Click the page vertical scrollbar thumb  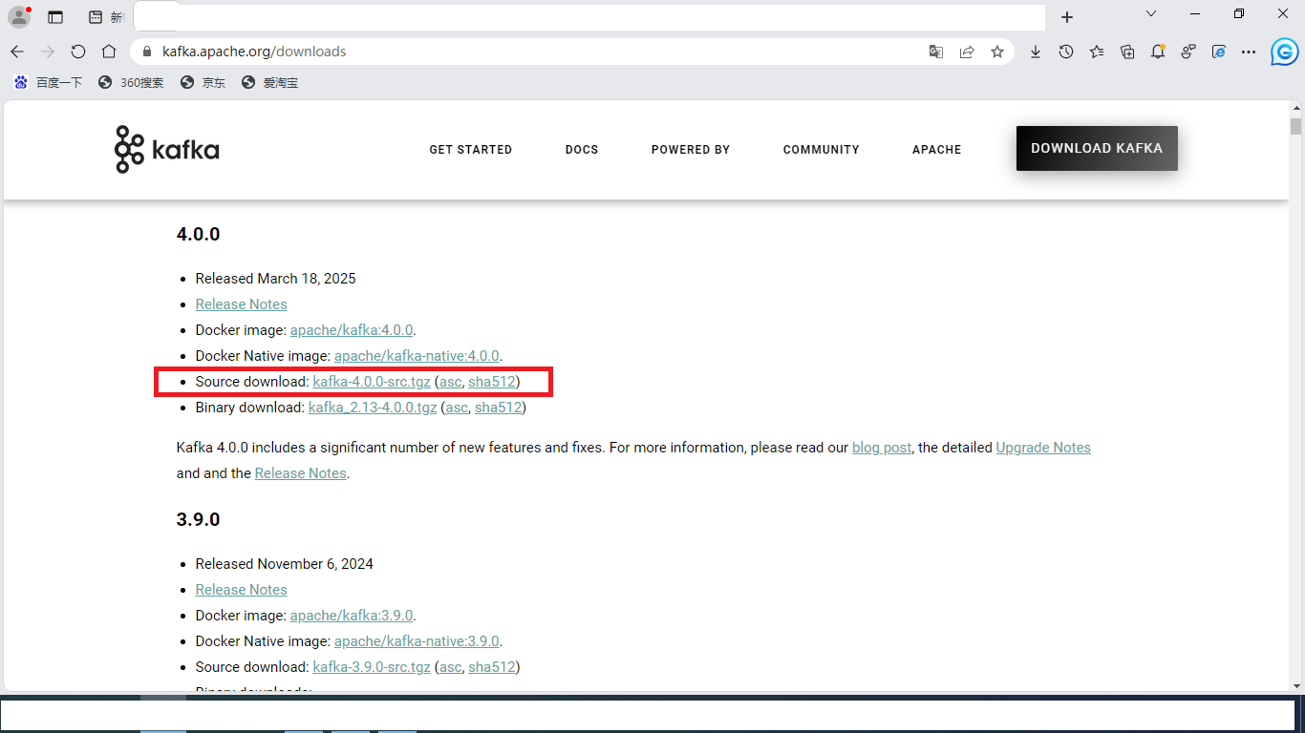click(x=1296, y=126)
